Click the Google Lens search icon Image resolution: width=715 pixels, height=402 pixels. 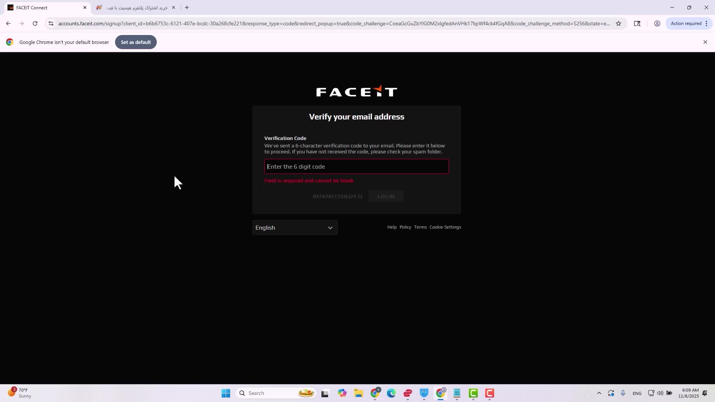[x=637, y=23]
